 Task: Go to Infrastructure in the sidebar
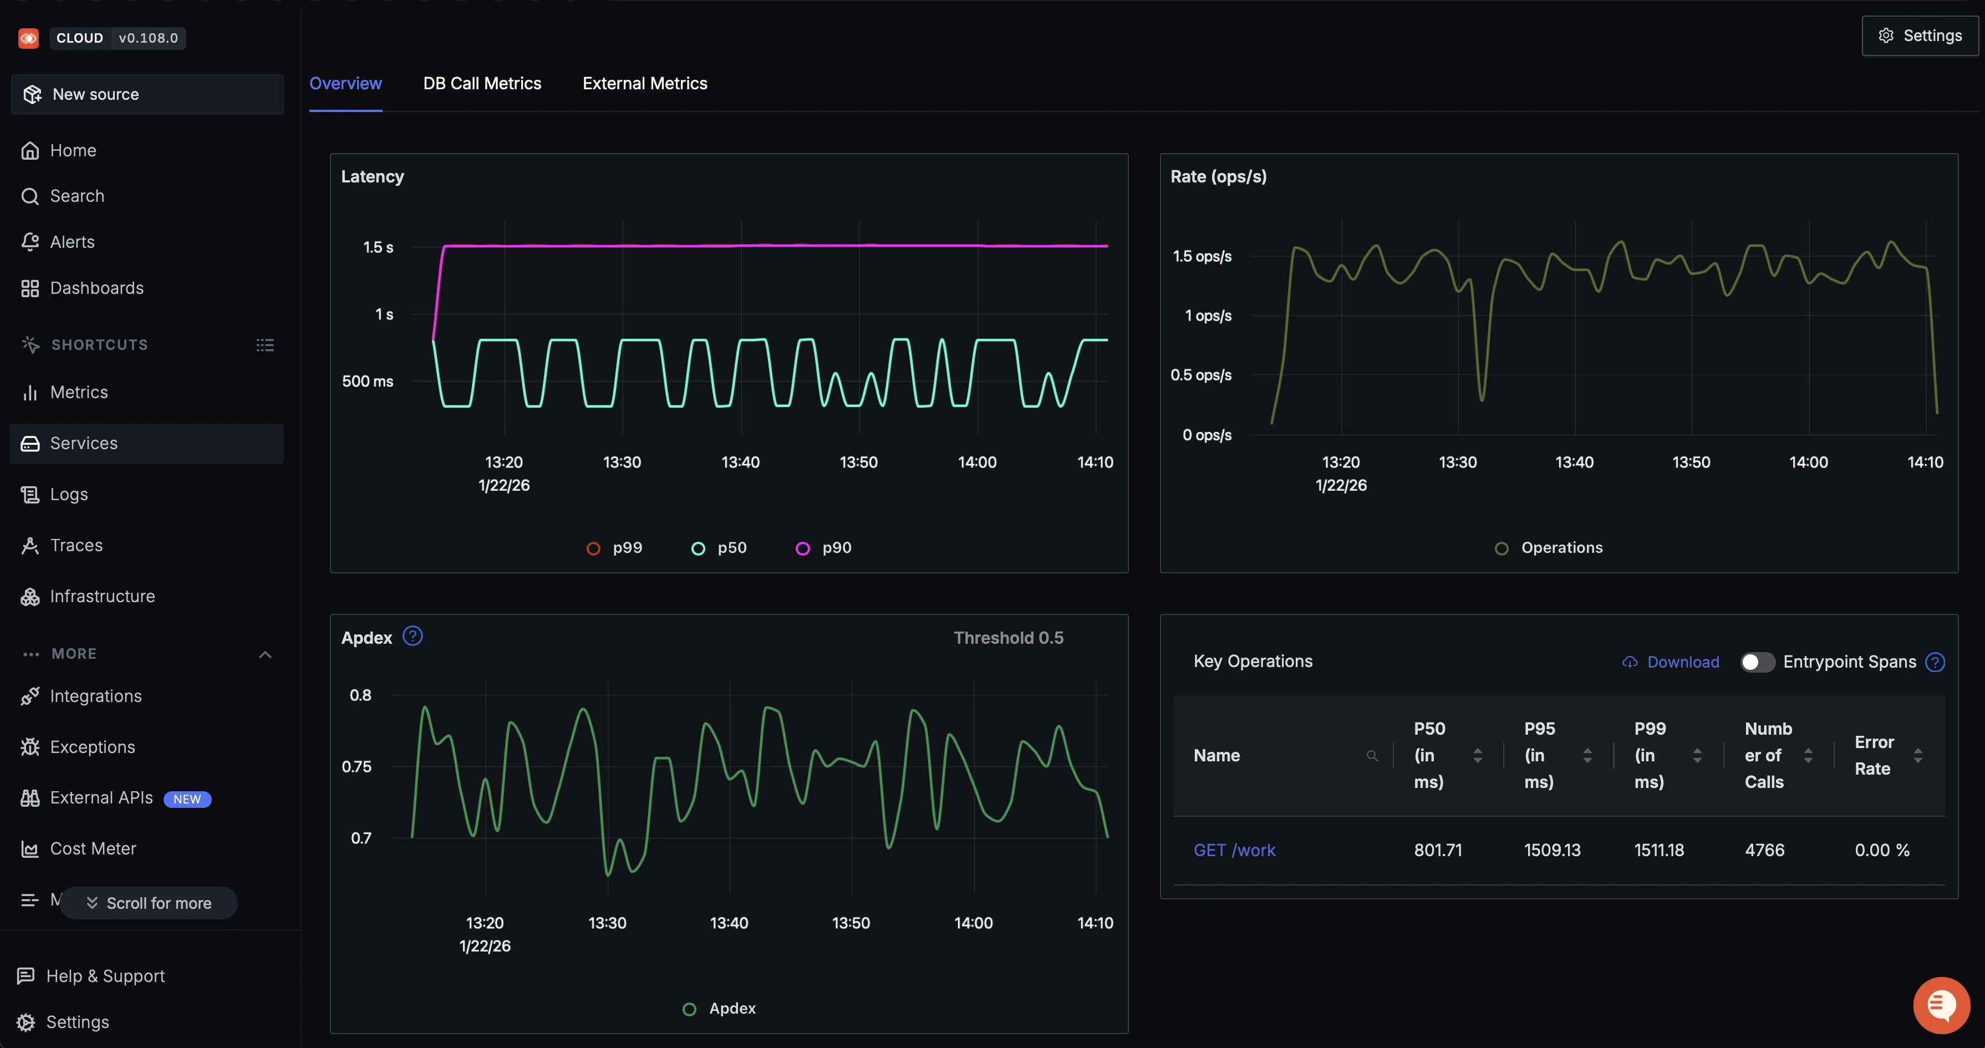(101, 597)
